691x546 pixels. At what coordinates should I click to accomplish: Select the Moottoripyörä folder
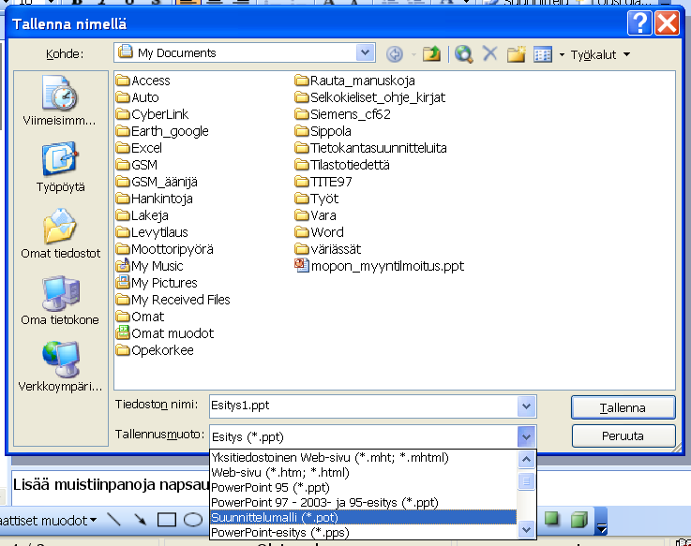coord(165,249)
